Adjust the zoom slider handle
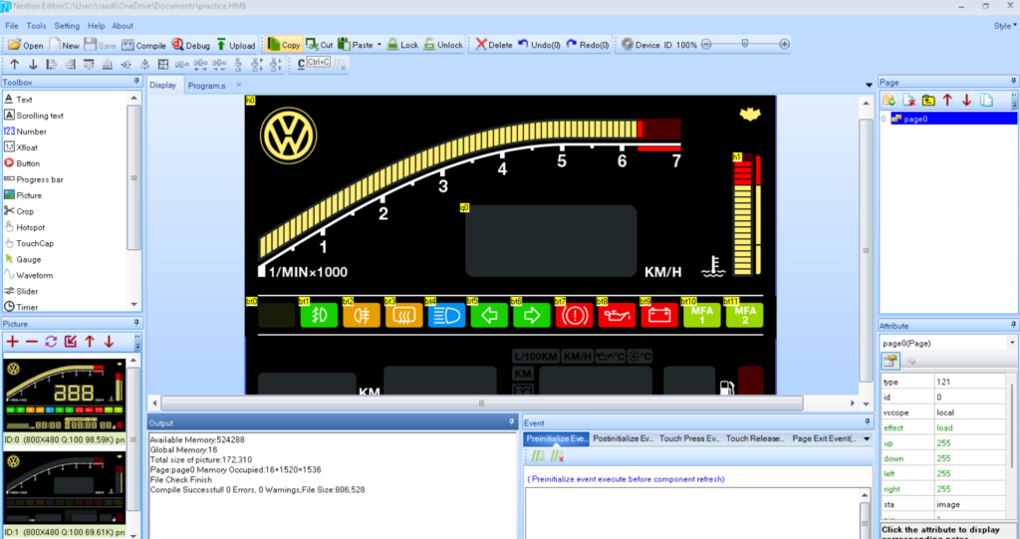Viewport: 1020px width, 539px height. [745, 44]
